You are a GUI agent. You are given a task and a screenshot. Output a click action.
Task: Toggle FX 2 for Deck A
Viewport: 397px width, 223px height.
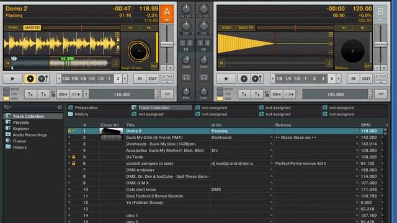(190, 43)
